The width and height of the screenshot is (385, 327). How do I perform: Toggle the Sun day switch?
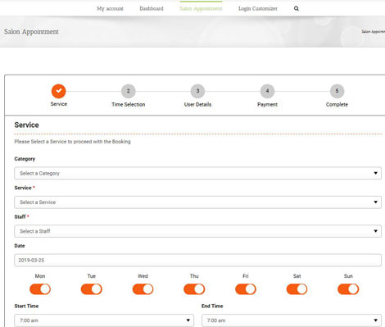[348, 289]
